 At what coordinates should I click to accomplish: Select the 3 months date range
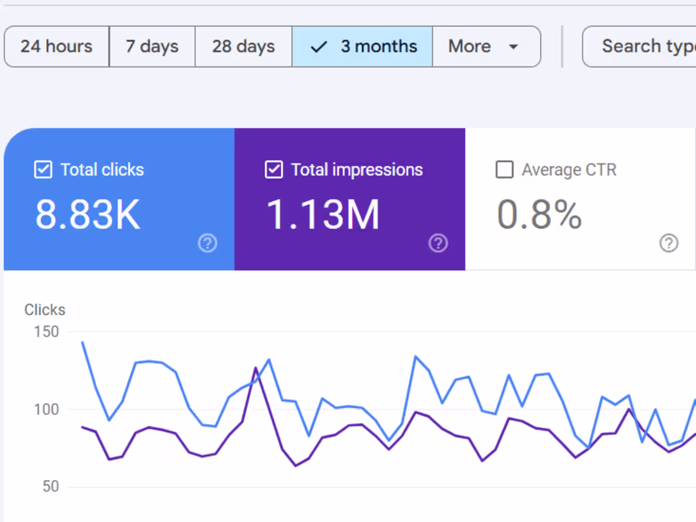click(x=378, y=46)
